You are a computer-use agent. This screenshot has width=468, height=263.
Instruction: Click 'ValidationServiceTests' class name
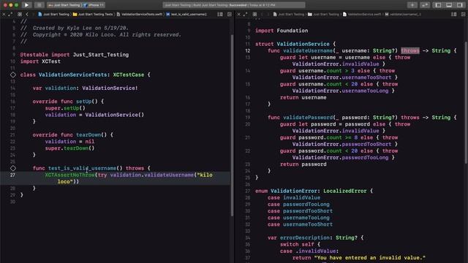tap(72, 75)
